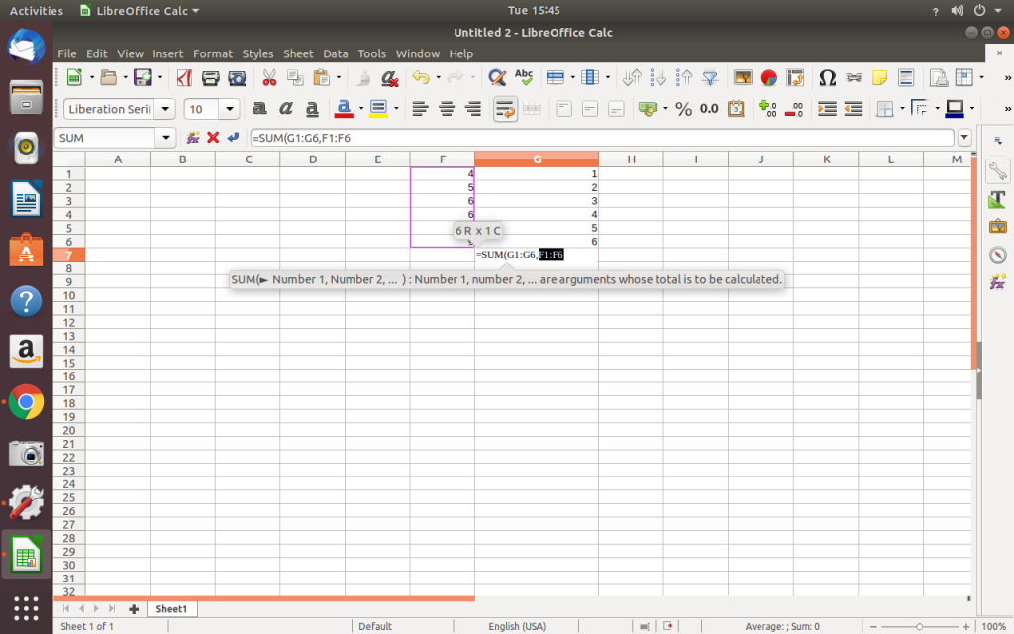Open the font name dropdown
This screenshot has height=634, width=1014.
coord(165,109)
